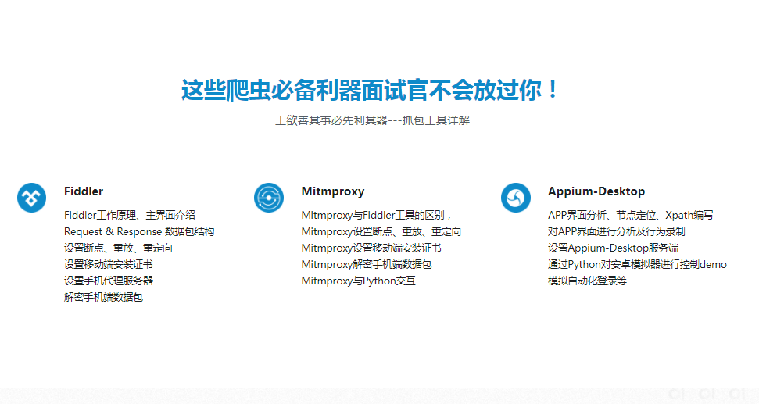The height and width of the screenshot is (404, 759).
Task: Click the subtitle 工欲善其事必先利其器---抓包工具详解
Action: [x=372, y=120]
